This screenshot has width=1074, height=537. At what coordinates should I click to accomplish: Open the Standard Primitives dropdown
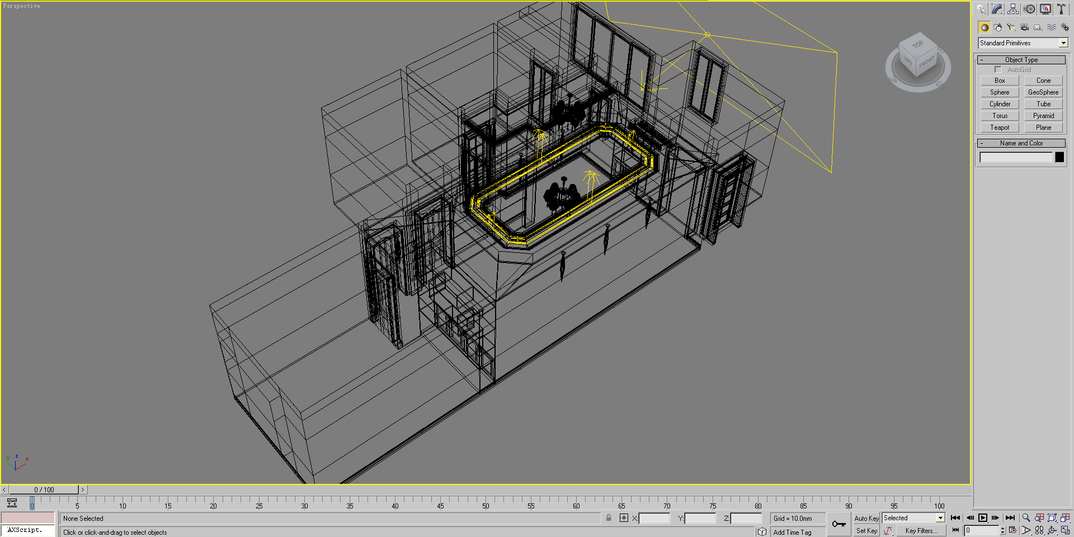pyautogui.click(x=1023, y=43)
